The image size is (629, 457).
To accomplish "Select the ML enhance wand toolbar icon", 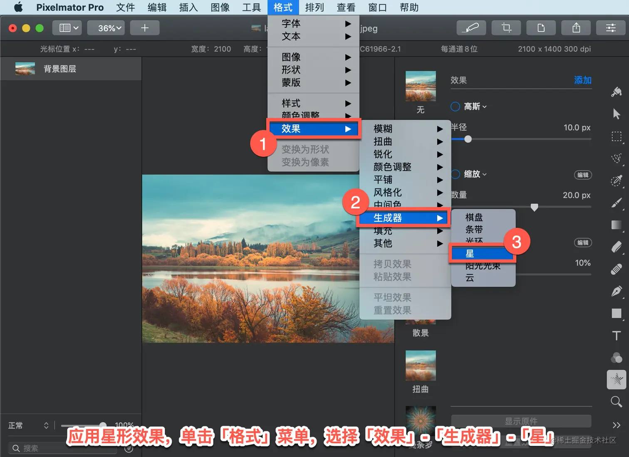I will pyautogui.click(x=471, y=28).
